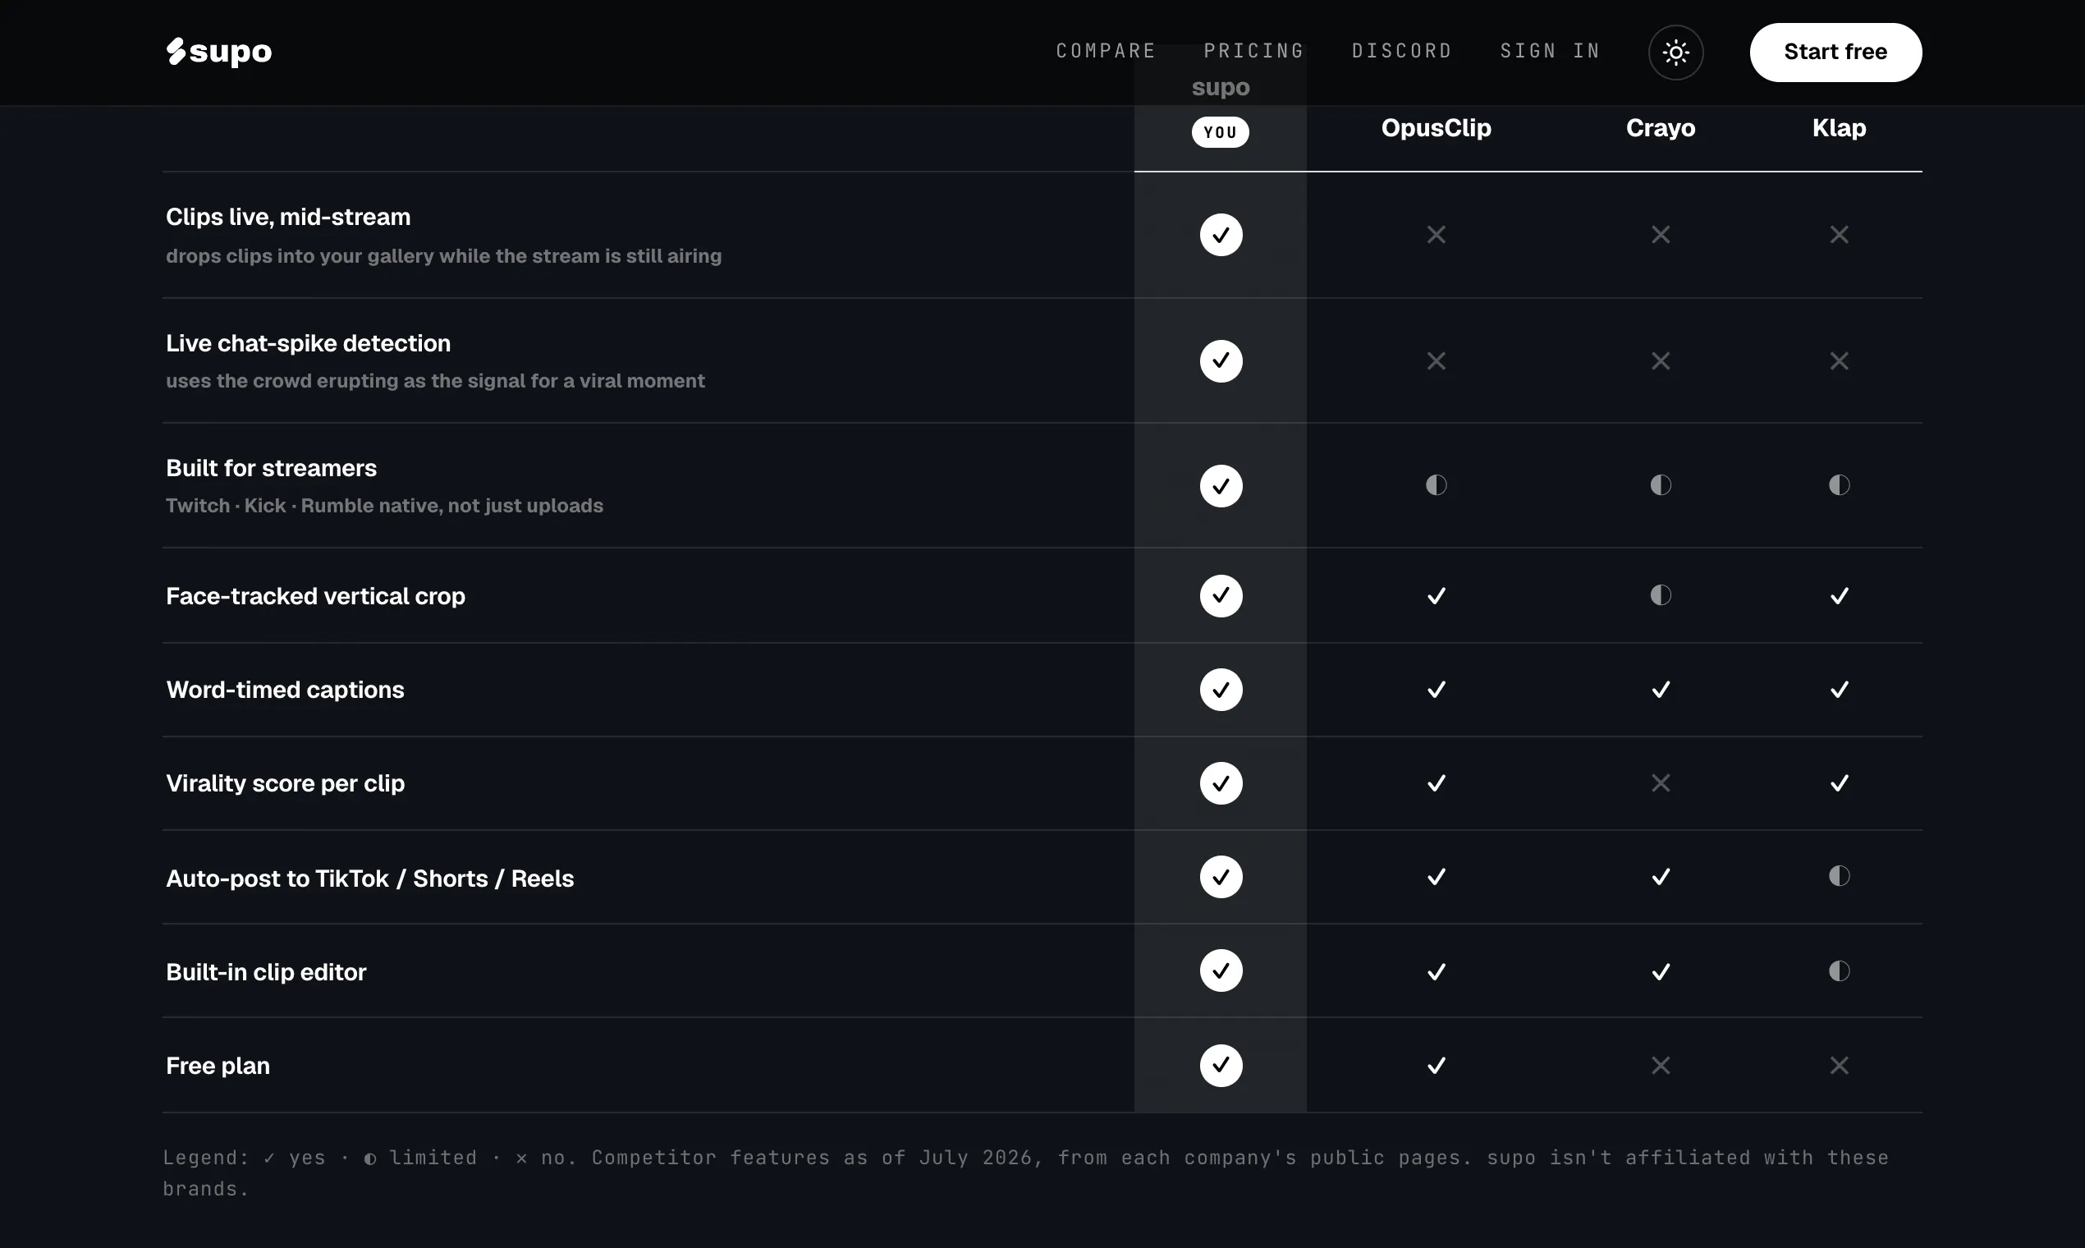Screen dimensions: 2085x1248
Task: Select the 'Free plan' feature title
Action: 218,1066
